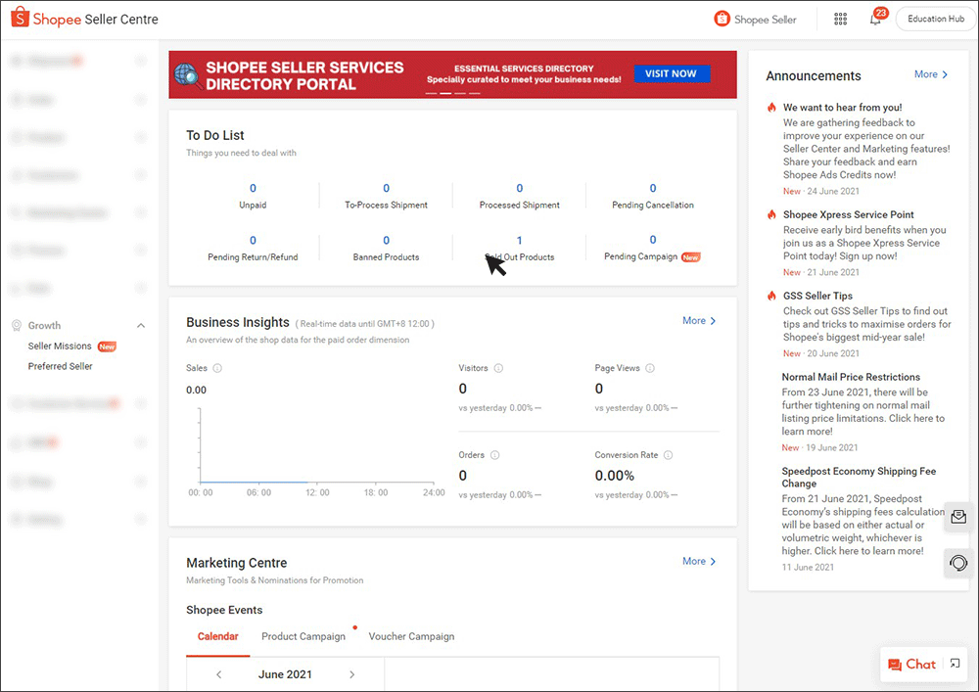Click the Shopee Seller account name
This screenshot has height=692, width=979.
(x=766, y=20)
